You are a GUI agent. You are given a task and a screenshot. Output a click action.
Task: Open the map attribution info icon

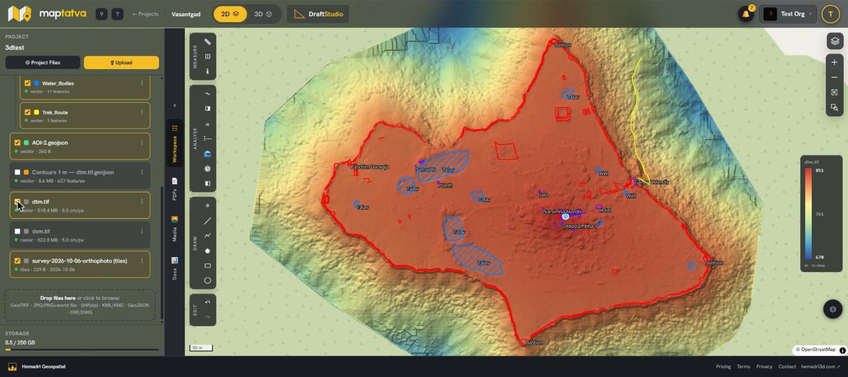[842, 350]
